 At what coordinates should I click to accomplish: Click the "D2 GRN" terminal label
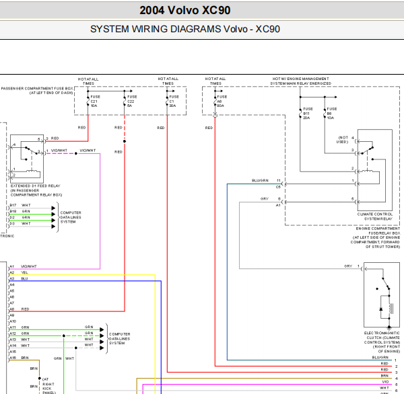[x=20, y=217]
